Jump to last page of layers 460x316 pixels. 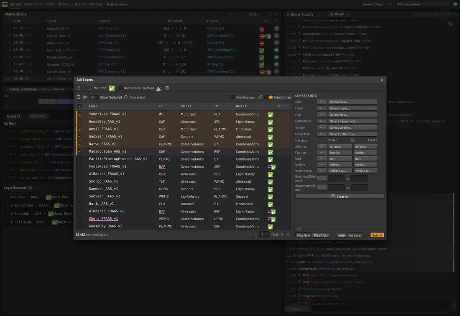click(288, 234)
